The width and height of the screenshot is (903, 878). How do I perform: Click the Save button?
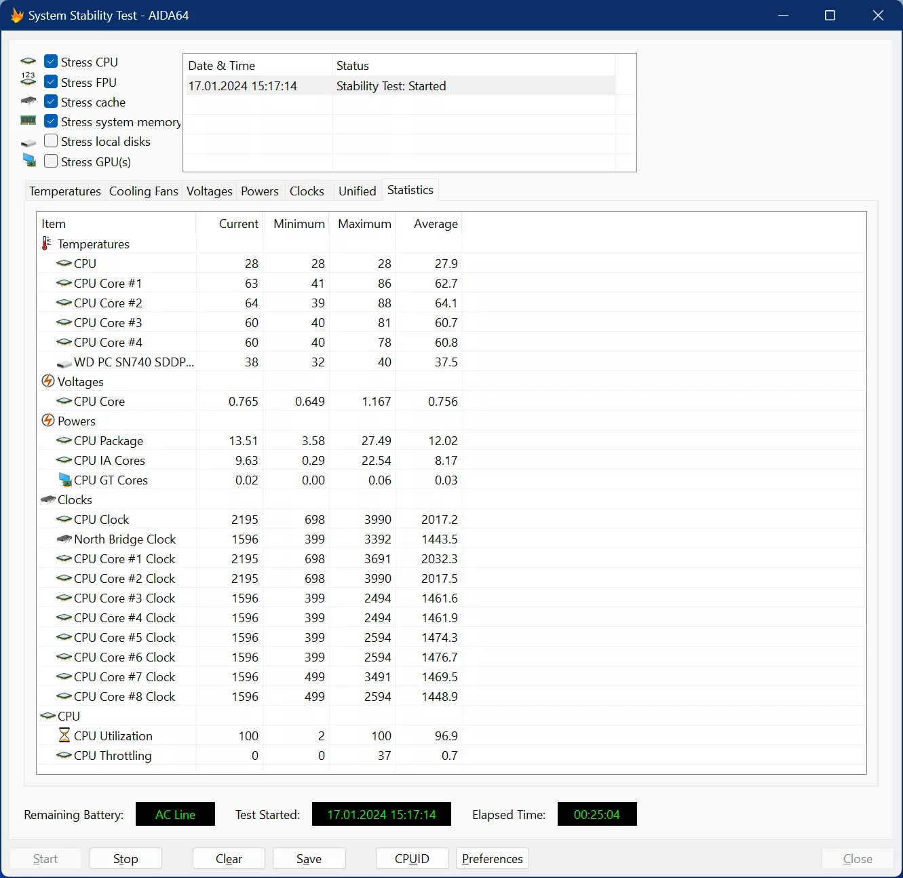point(309,858)
